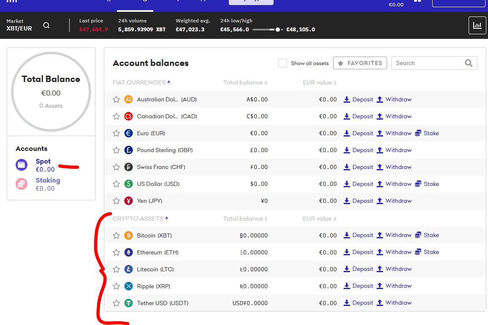Withdraw Ripple
488x325 pixels.
click(x=394, y=286)
